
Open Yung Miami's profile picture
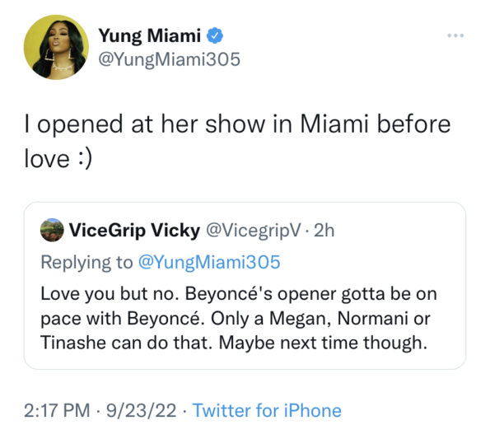tap(56, 47)
